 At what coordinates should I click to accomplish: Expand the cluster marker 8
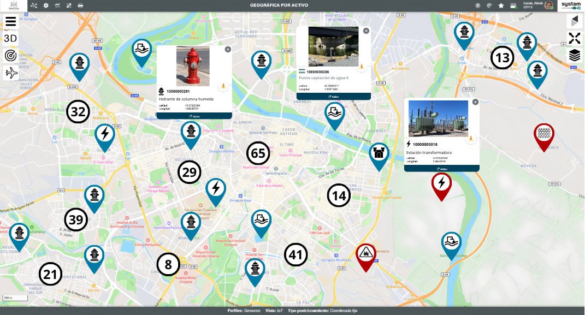click(168, 264)
